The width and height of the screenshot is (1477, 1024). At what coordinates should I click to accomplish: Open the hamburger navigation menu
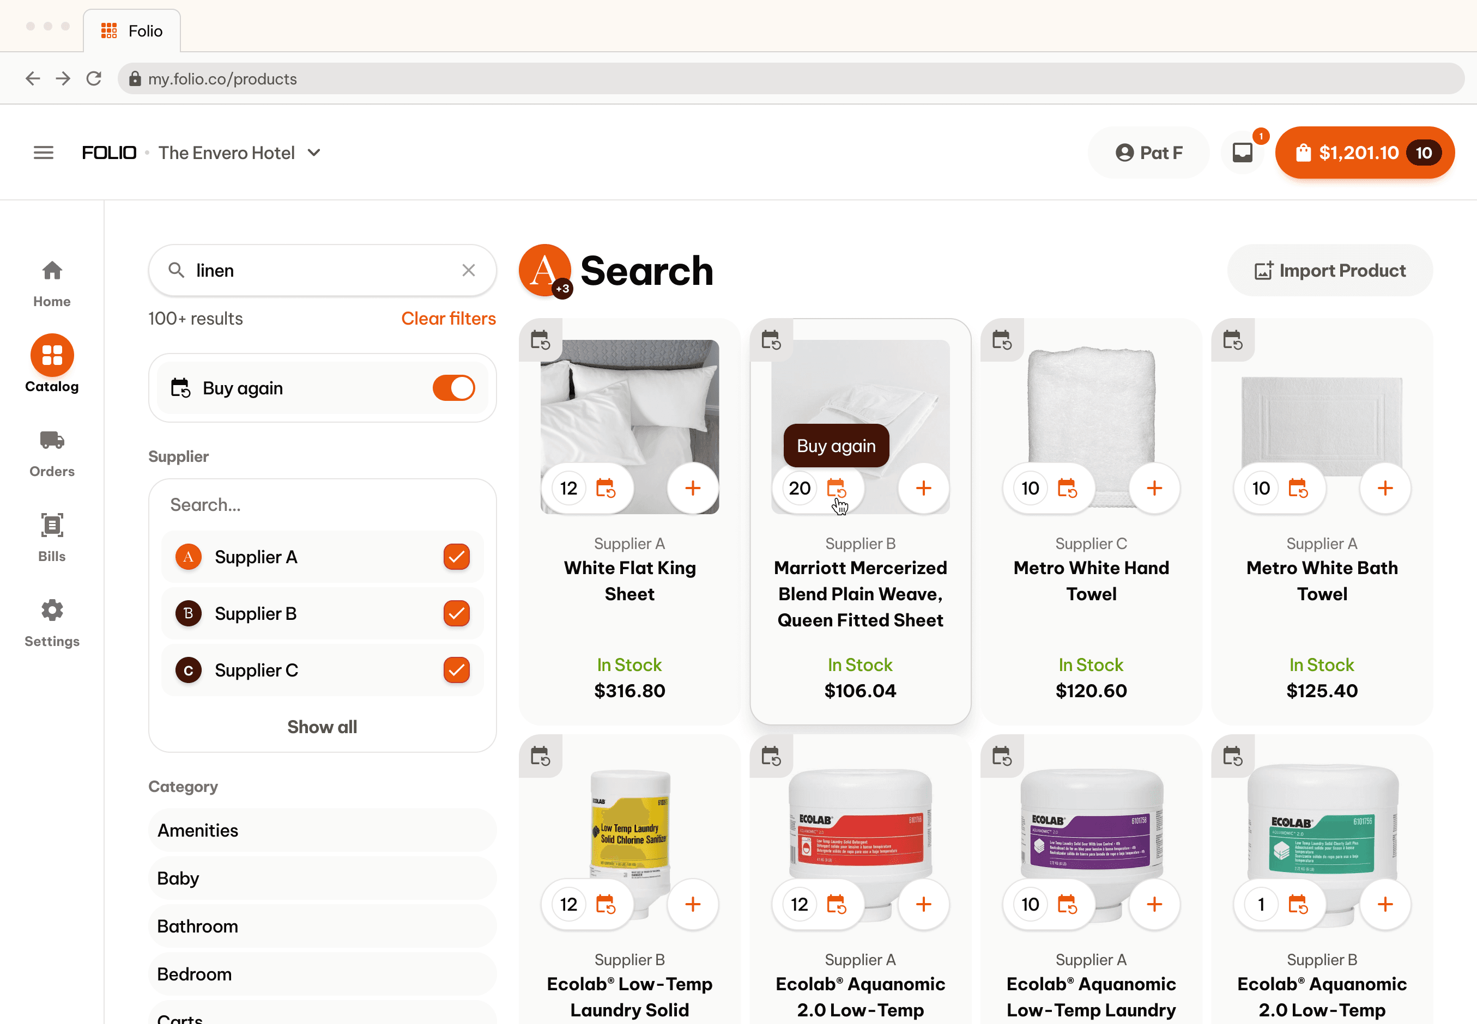44,153
